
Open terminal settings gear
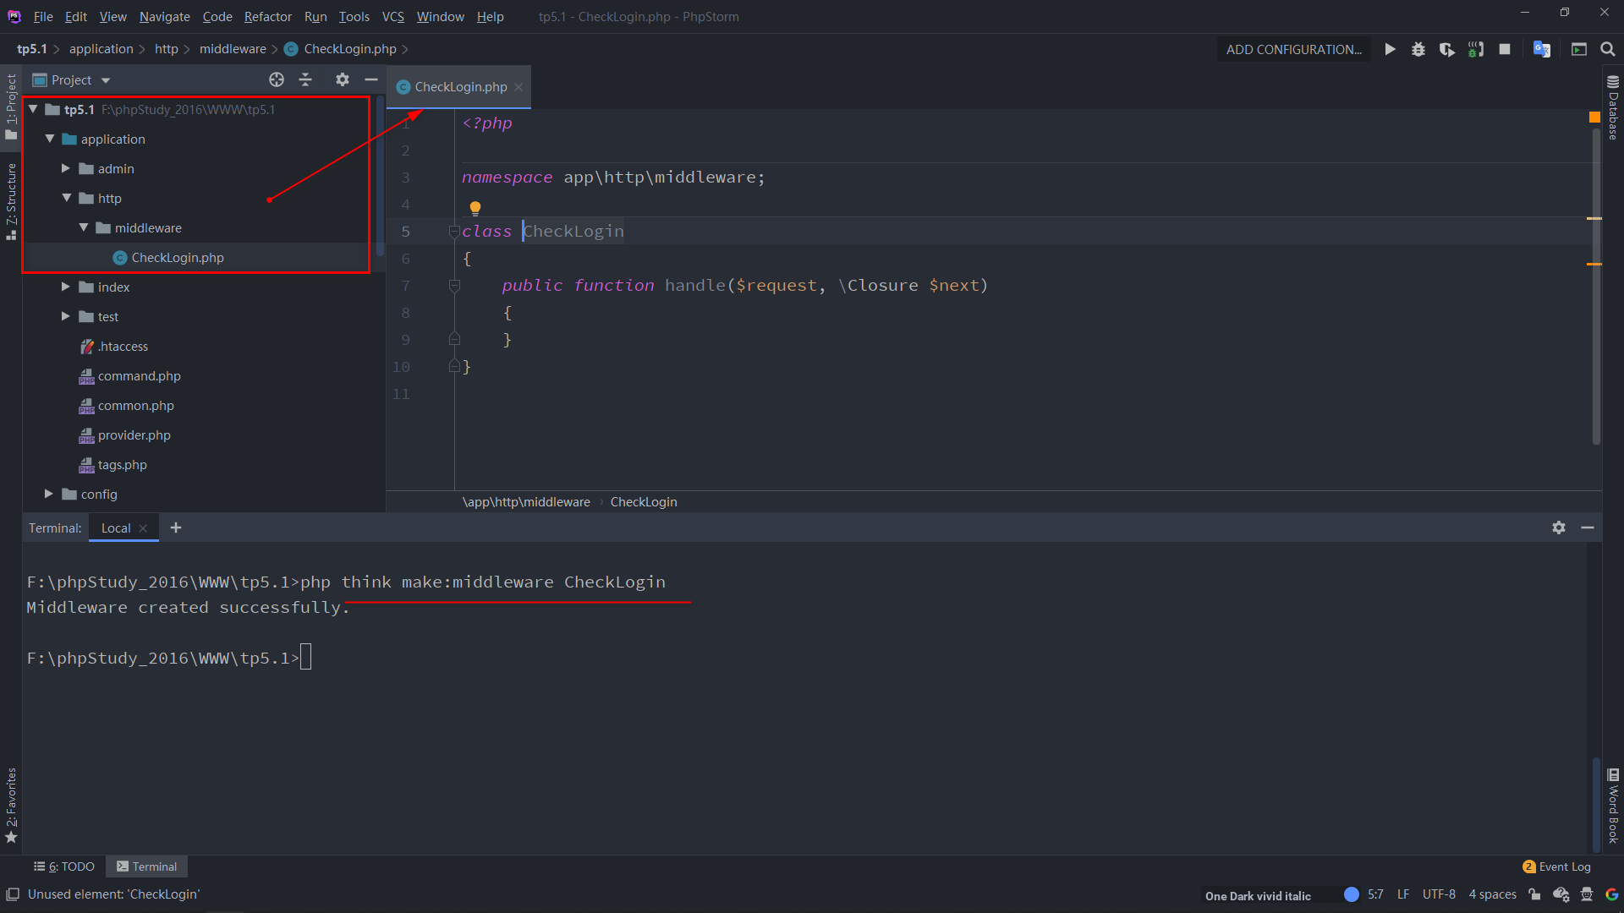click(1559, 528)
